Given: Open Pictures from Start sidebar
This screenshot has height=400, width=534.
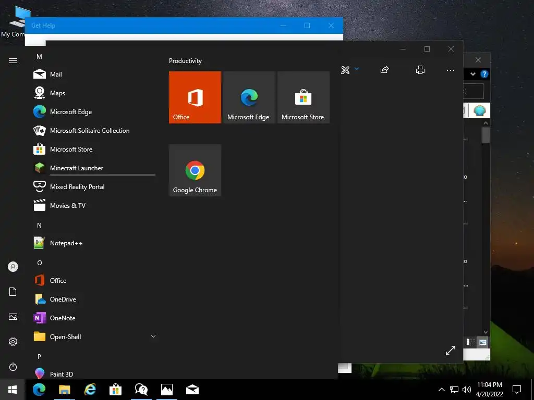Looking at the screenshot, I should click(x=13, y=317).
